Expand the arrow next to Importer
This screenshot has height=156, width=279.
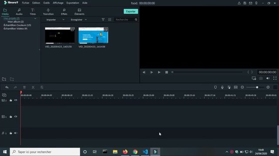click(64, 19)
